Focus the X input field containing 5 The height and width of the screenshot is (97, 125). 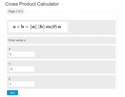(22, 54)
